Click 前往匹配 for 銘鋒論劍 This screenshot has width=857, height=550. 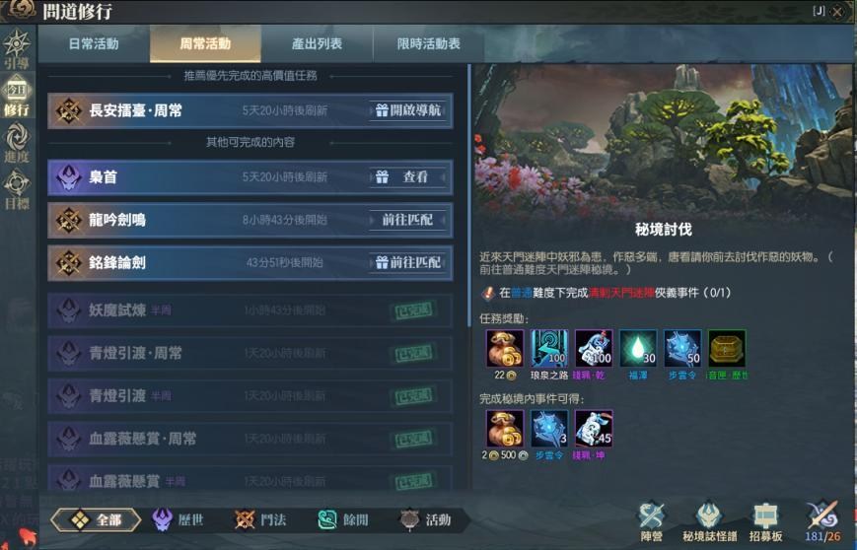tap(407, 263)
